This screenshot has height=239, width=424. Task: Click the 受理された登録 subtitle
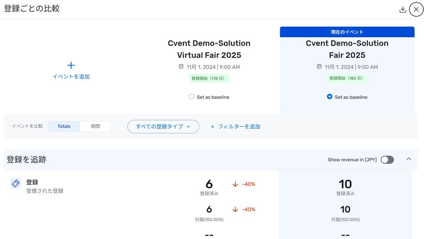[45, 191]
